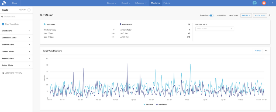Add new alert with plus icon
Image resolution: width=276 pixels, height=112 pixels.
29,10
